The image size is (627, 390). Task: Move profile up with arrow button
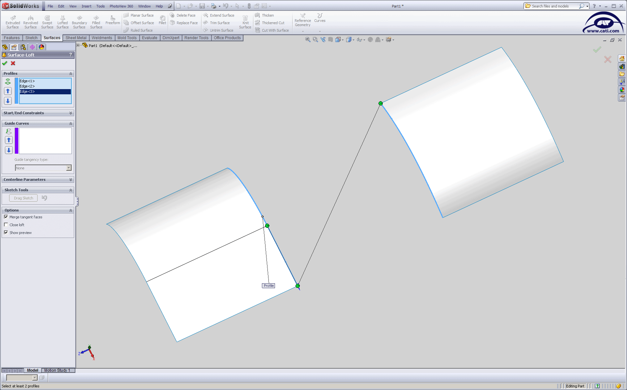(x=8, y=91)
